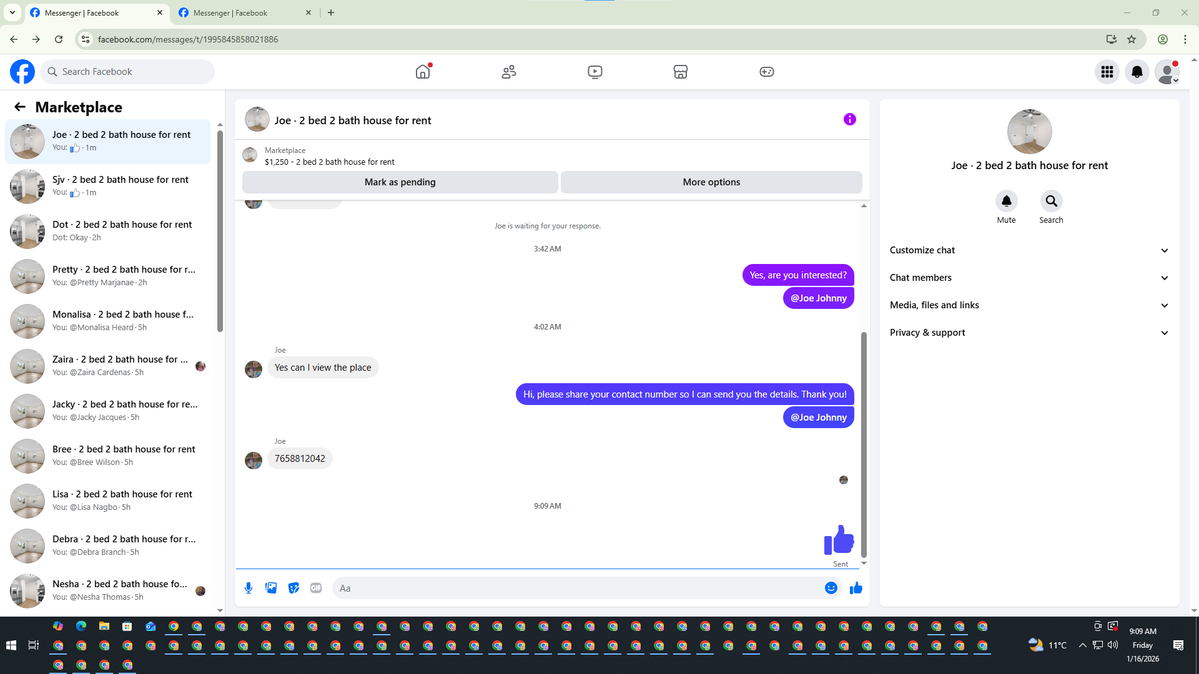Click the voice clip microphone icon
This screenshot has width=1199, height=674.
(249, 588)
